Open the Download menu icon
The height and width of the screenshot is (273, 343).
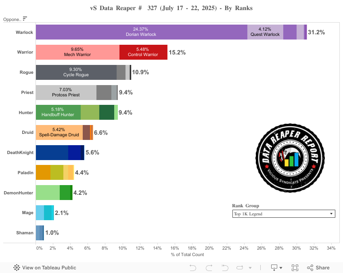click(274, 268)
